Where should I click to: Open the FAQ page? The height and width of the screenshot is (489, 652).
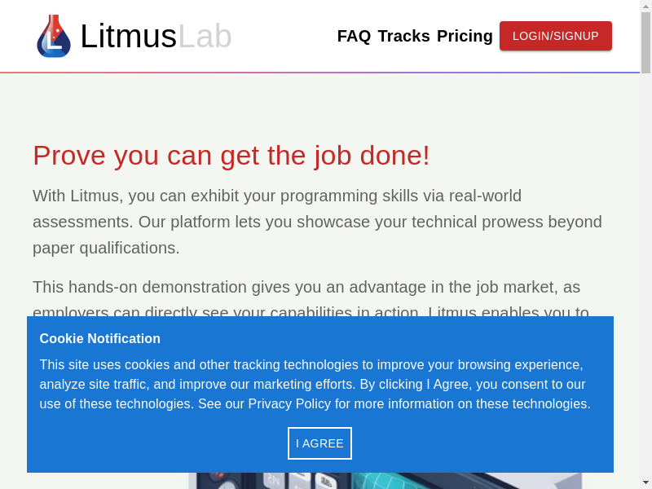pyautogui.click(x=354, y=36)
